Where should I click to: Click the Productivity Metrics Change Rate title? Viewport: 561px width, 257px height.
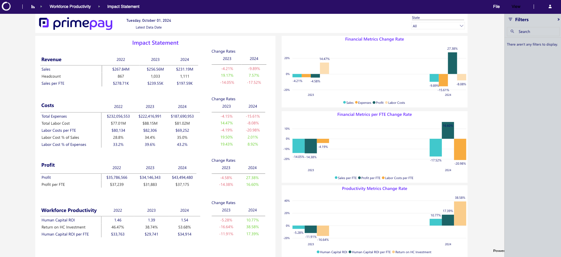click(375, 188)
